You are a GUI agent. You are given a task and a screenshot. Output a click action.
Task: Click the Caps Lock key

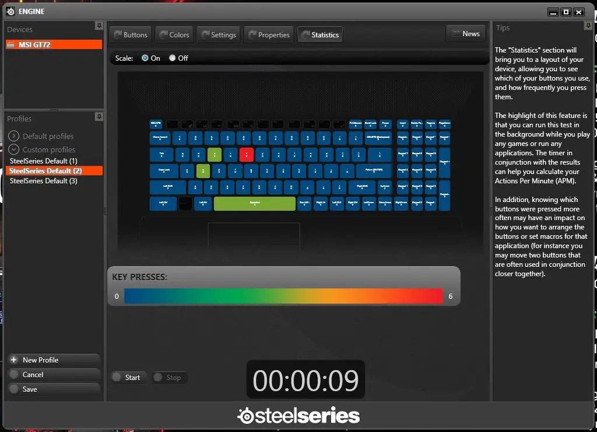coord(164,171)
